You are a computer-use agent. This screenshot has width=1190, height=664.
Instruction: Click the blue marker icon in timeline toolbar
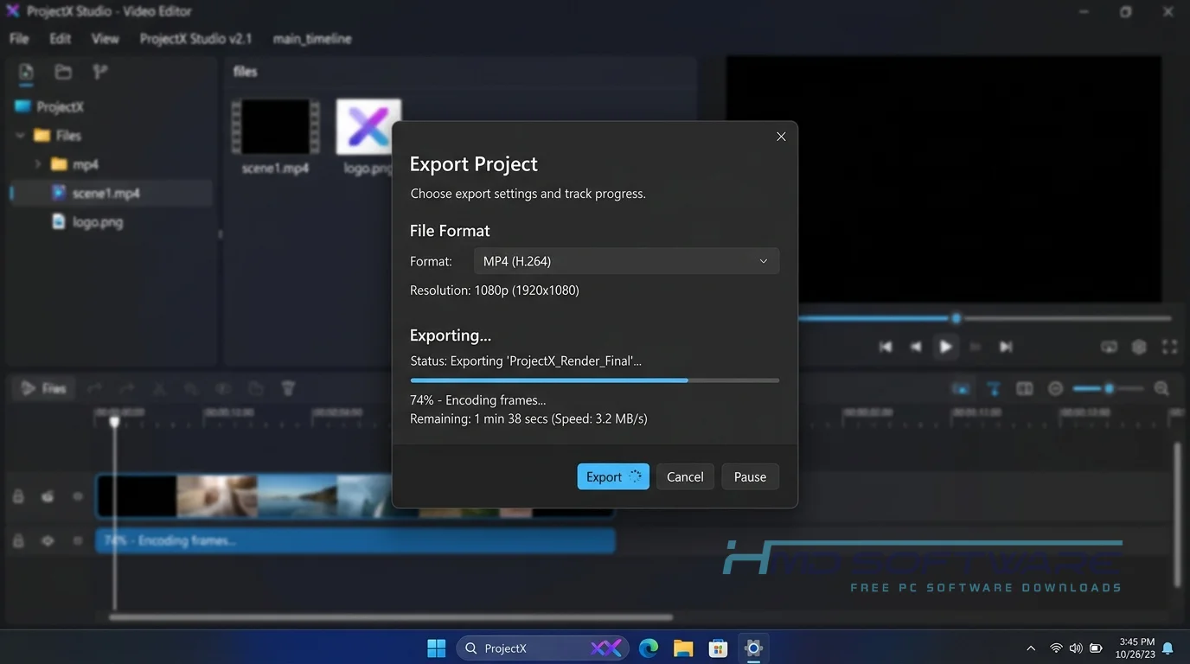pos(994,389)
